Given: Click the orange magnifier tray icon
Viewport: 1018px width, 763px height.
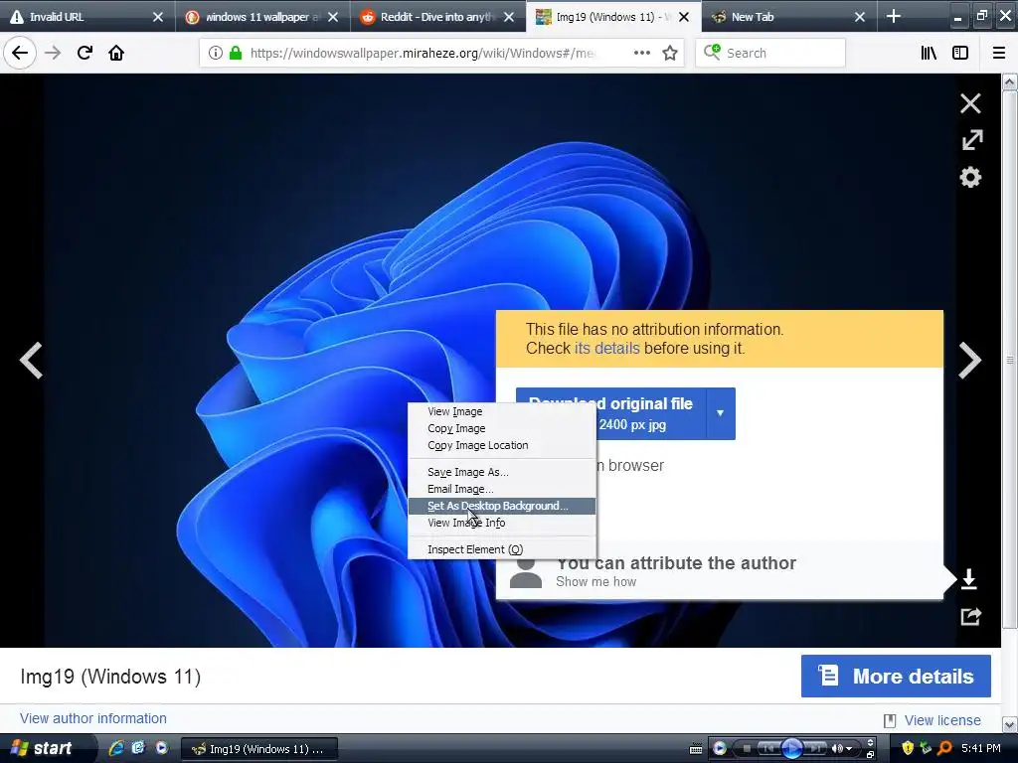Looking at the screenshot, I should click(944, 748).
